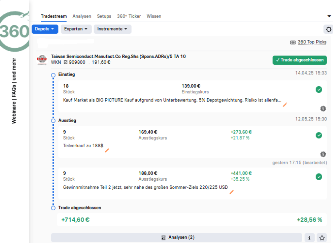This screenshot has width=333, height=243.
Task: Click the exit price 169,40 €
Action: pyautogui.click(x=148, y=132)
